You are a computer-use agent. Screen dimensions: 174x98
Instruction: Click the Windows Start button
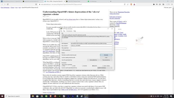(2, 96)
